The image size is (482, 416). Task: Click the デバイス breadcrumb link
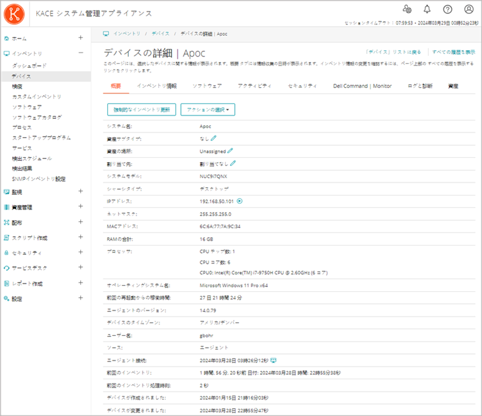click(x=161, y=34)
